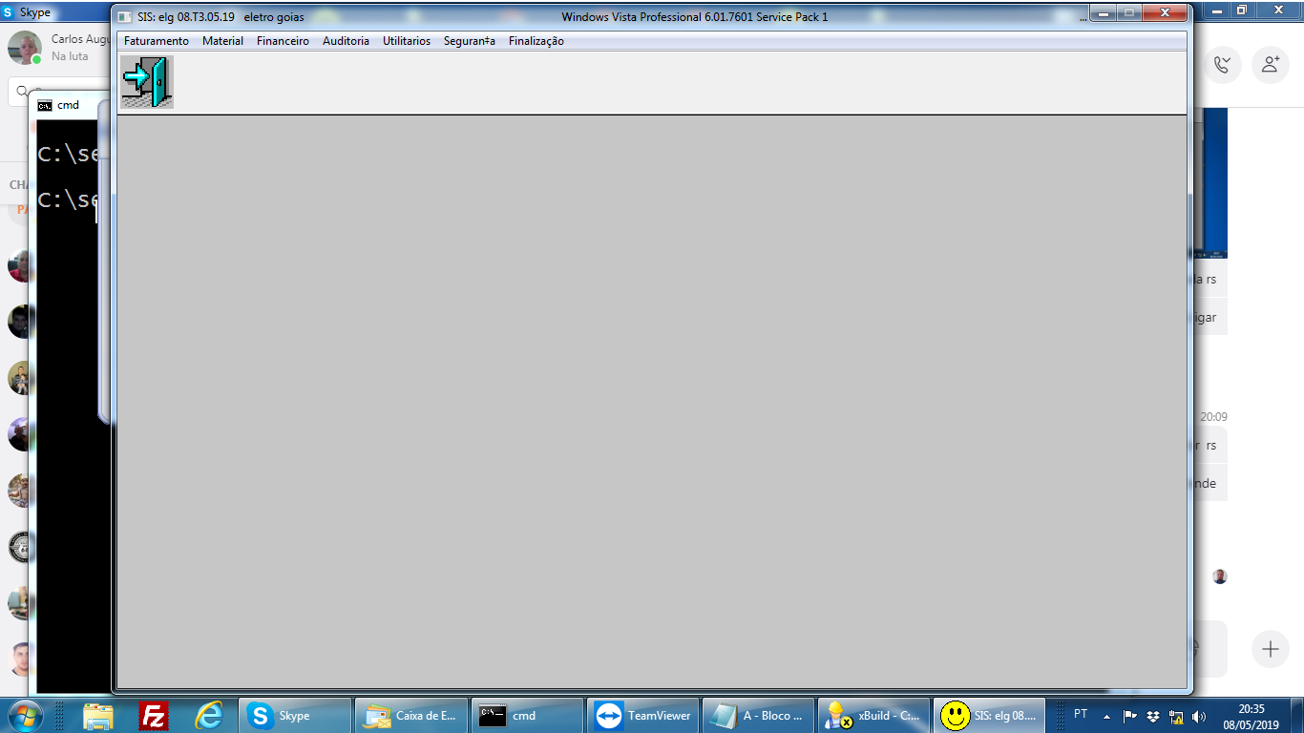Switch to TeamViewer in the taskbar

642,715
